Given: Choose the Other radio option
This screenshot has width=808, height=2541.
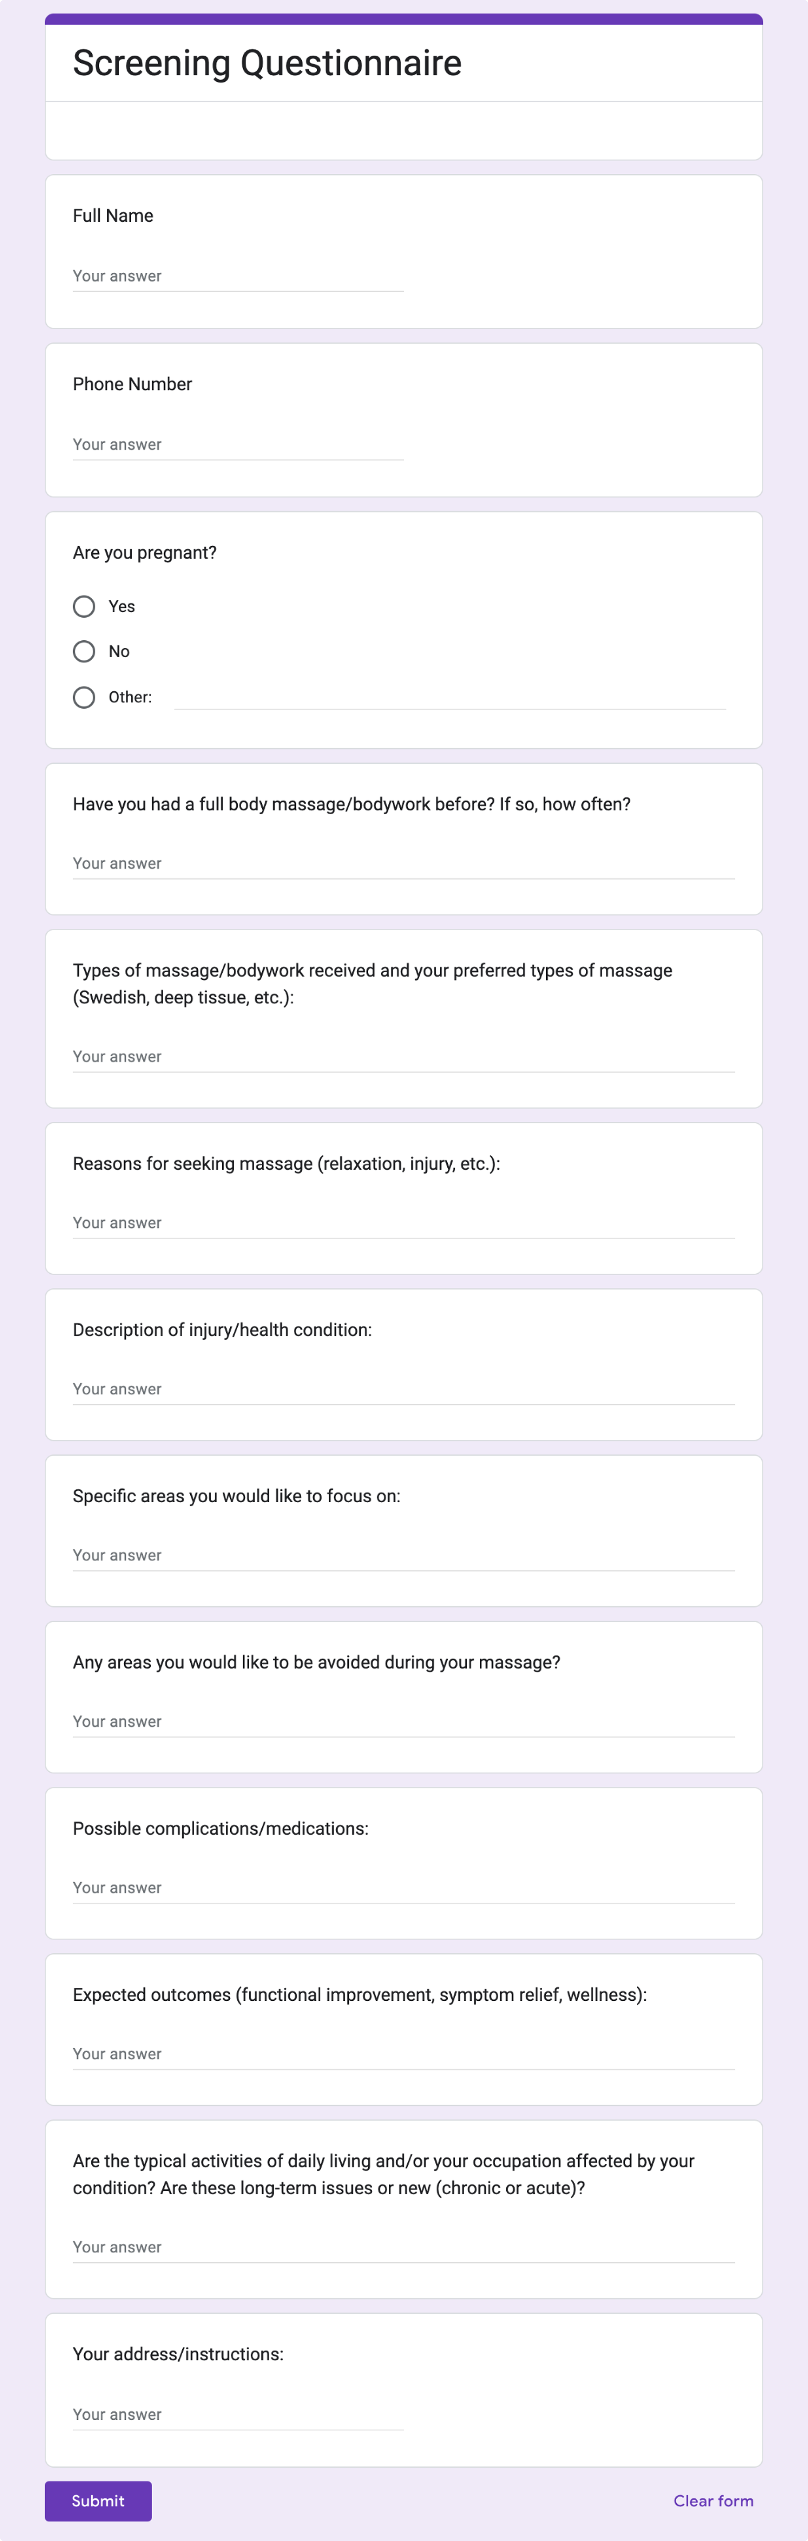Looking at the screenshot, I should tap(85, 697).
